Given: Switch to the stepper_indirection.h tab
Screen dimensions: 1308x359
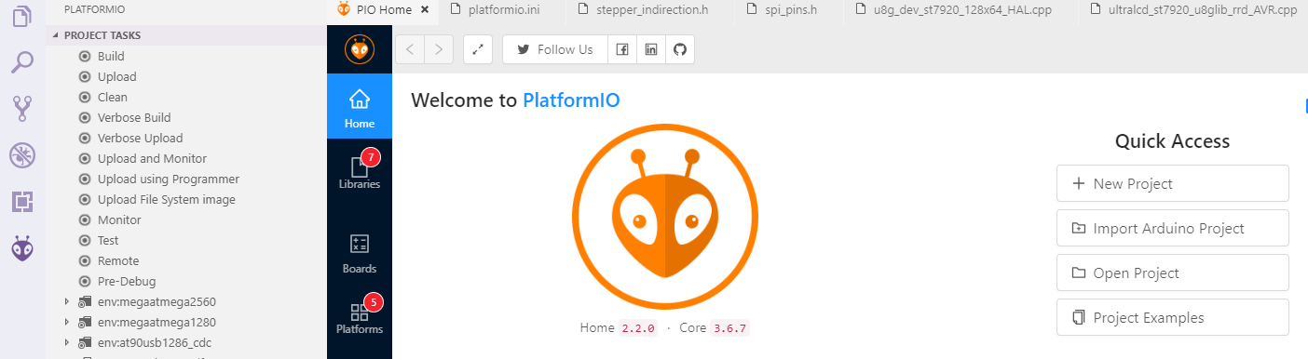Looking at the screenshot, I should click(x=651, y=10).
